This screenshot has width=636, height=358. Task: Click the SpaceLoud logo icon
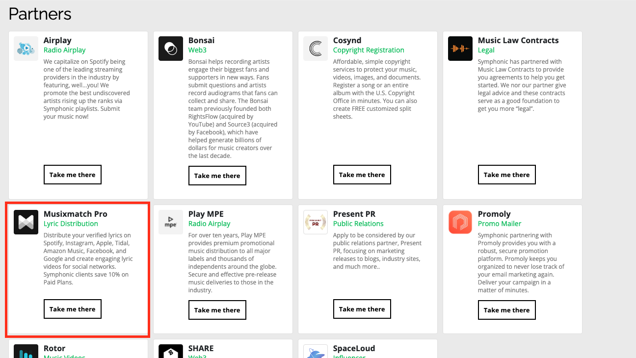316,351
